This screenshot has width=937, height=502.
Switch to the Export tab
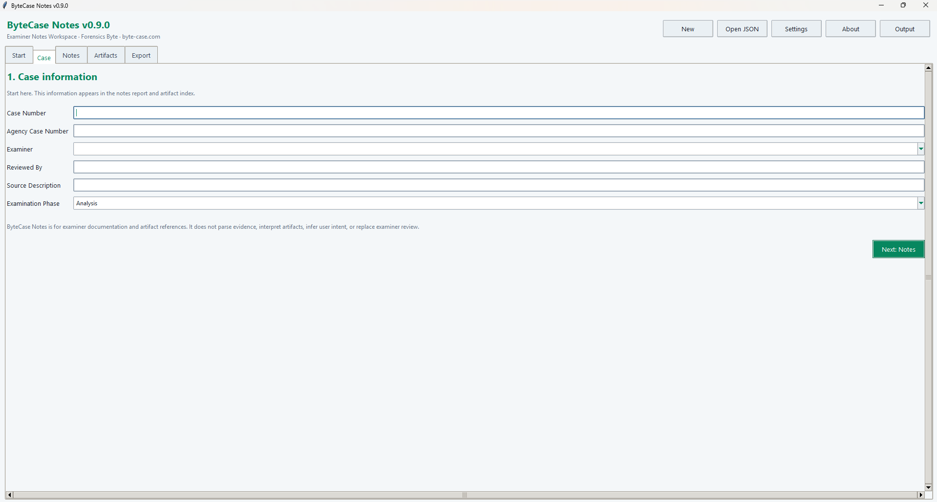click(141, 55)
